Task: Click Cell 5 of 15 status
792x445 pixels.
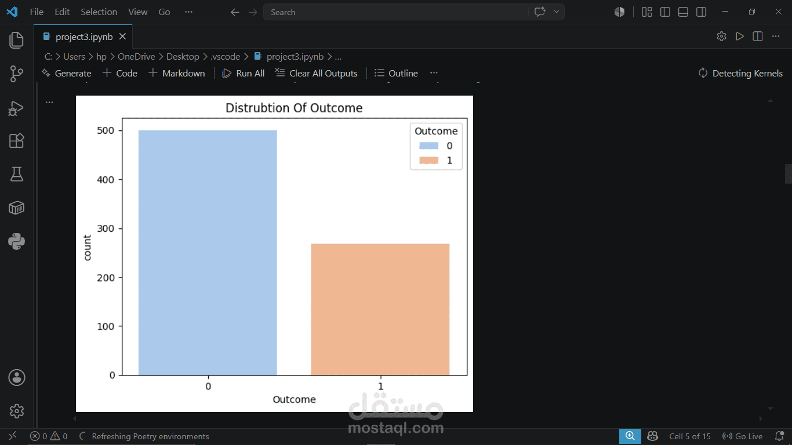Action: tap(690, 436)
